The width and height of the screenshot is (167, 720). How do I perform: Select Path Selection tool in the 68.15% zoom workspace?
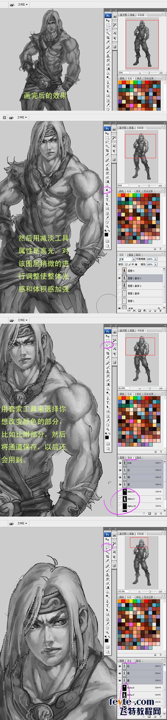click(107, 407)
